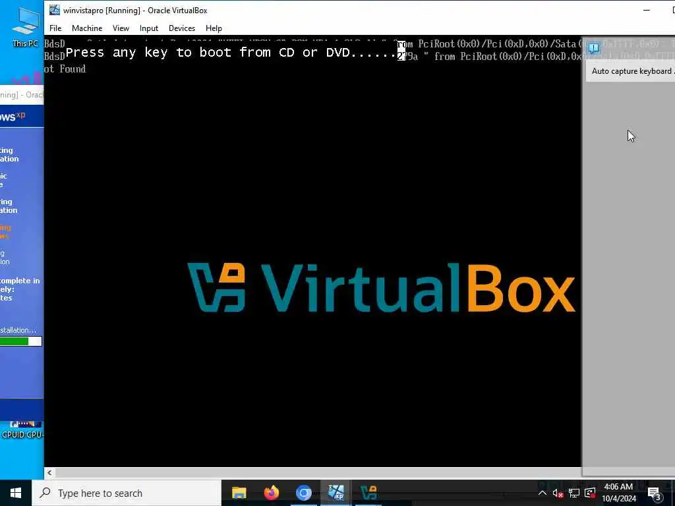
Task: Open the network tray icon
Action: [574, 493]
